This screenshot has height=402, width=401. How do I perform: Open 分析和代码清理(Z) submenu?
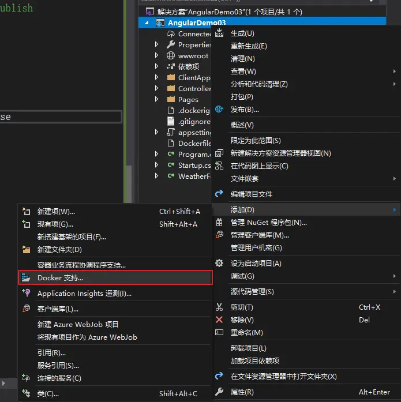point(306,84)
